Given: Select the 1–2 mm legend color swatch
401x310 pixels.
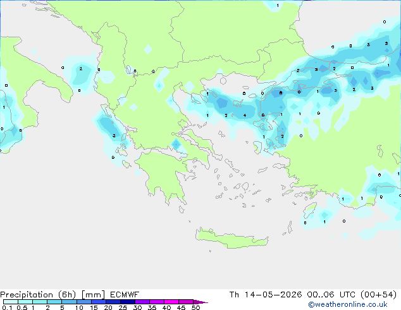Looking at the screenshot, I should 40,302.
